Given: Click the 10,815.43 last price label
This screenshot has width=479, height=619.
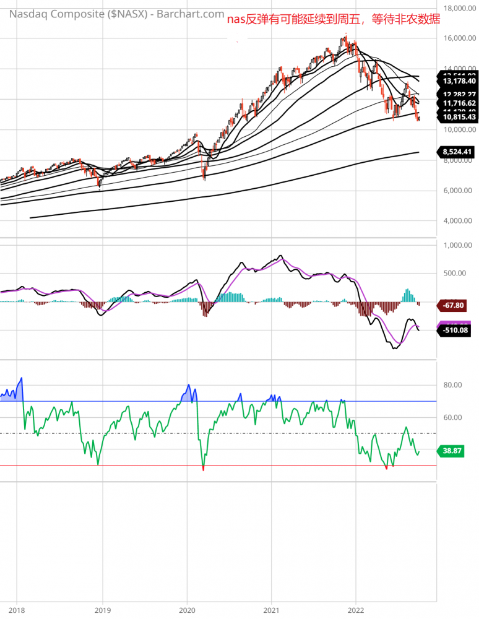Looking at the screenshot, I should click(x=459, y=117).
